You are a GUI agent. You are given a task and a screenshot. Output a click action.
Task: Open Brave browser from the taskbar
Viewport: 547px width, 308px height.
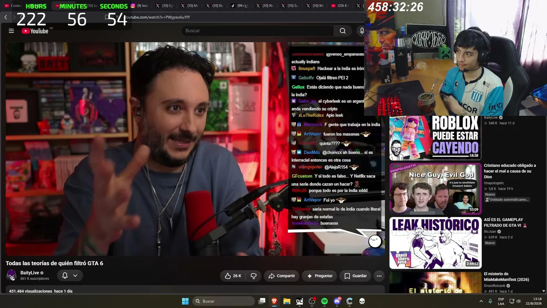pos(274,301)
